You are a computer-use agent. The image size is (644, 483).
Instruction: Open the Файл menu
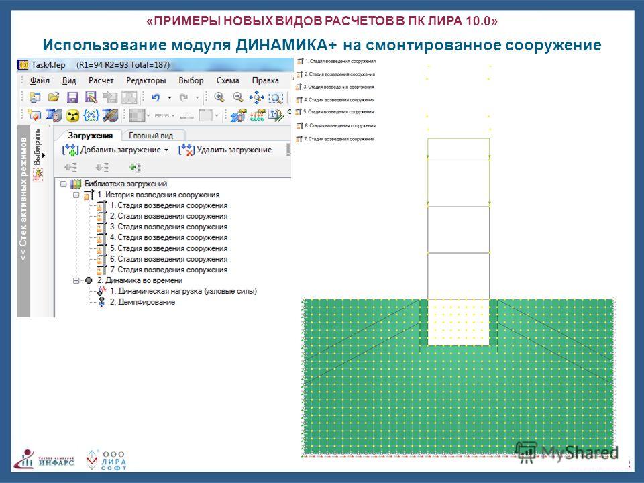40,80
